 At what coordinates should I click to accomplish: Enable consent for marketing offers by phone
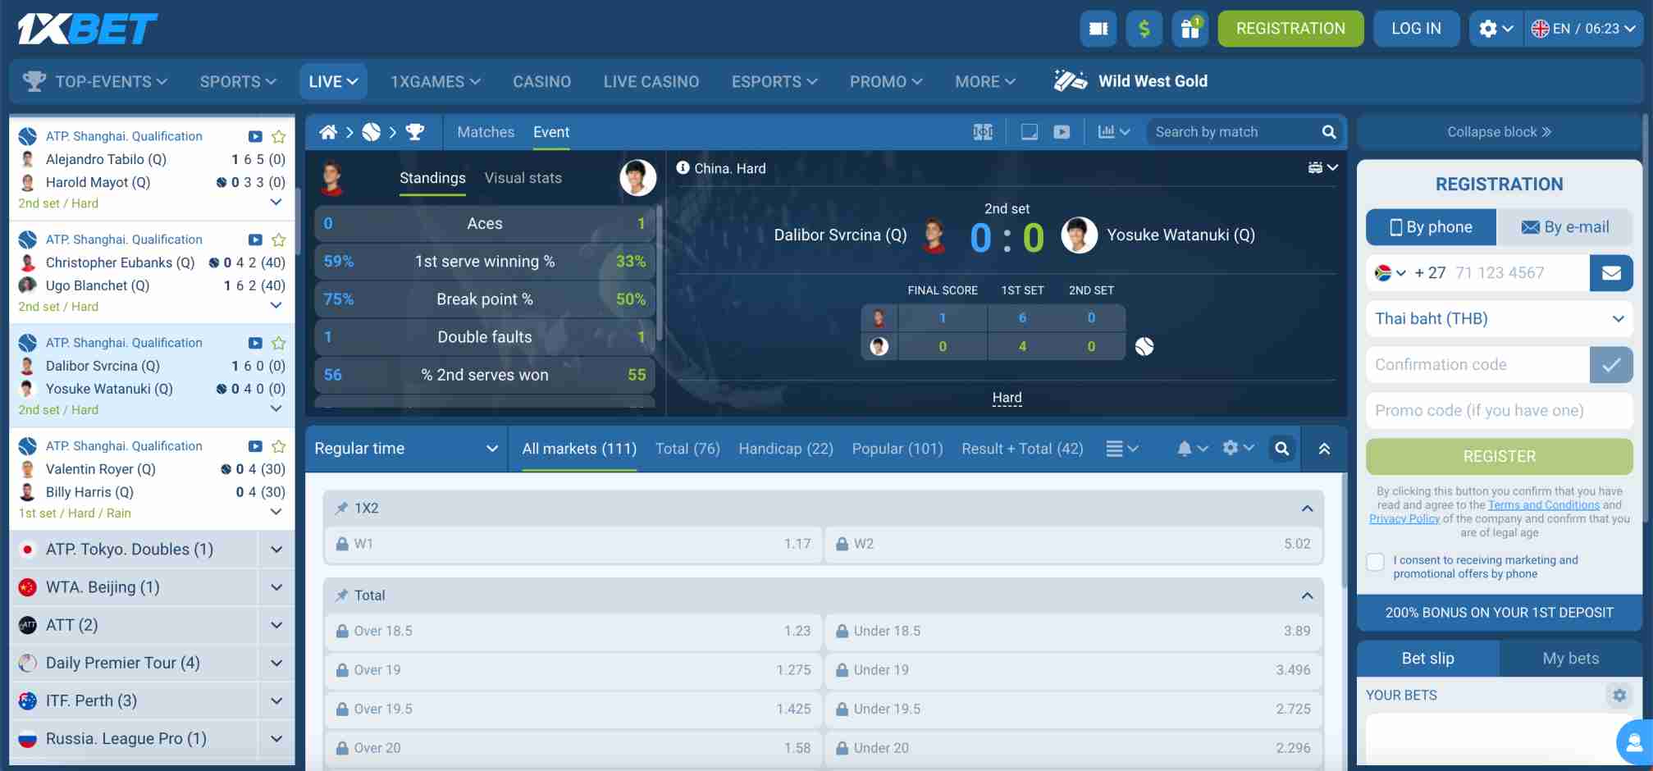[1375, 562]
